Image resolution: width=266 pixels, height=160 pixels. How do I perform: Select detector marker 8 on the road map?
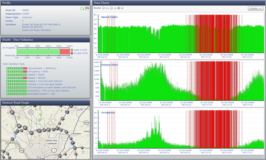pos(60,156)
